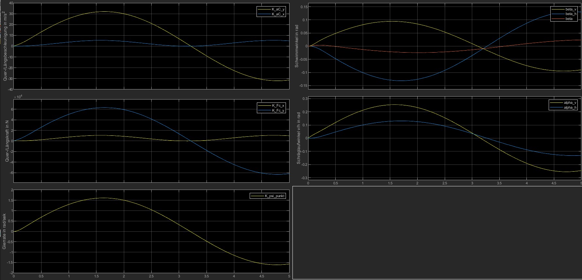Image resolution: width=582 pixels, height=280 pixels.
Task: Select the alpha_h legend entry
Action: click(570, 107)
